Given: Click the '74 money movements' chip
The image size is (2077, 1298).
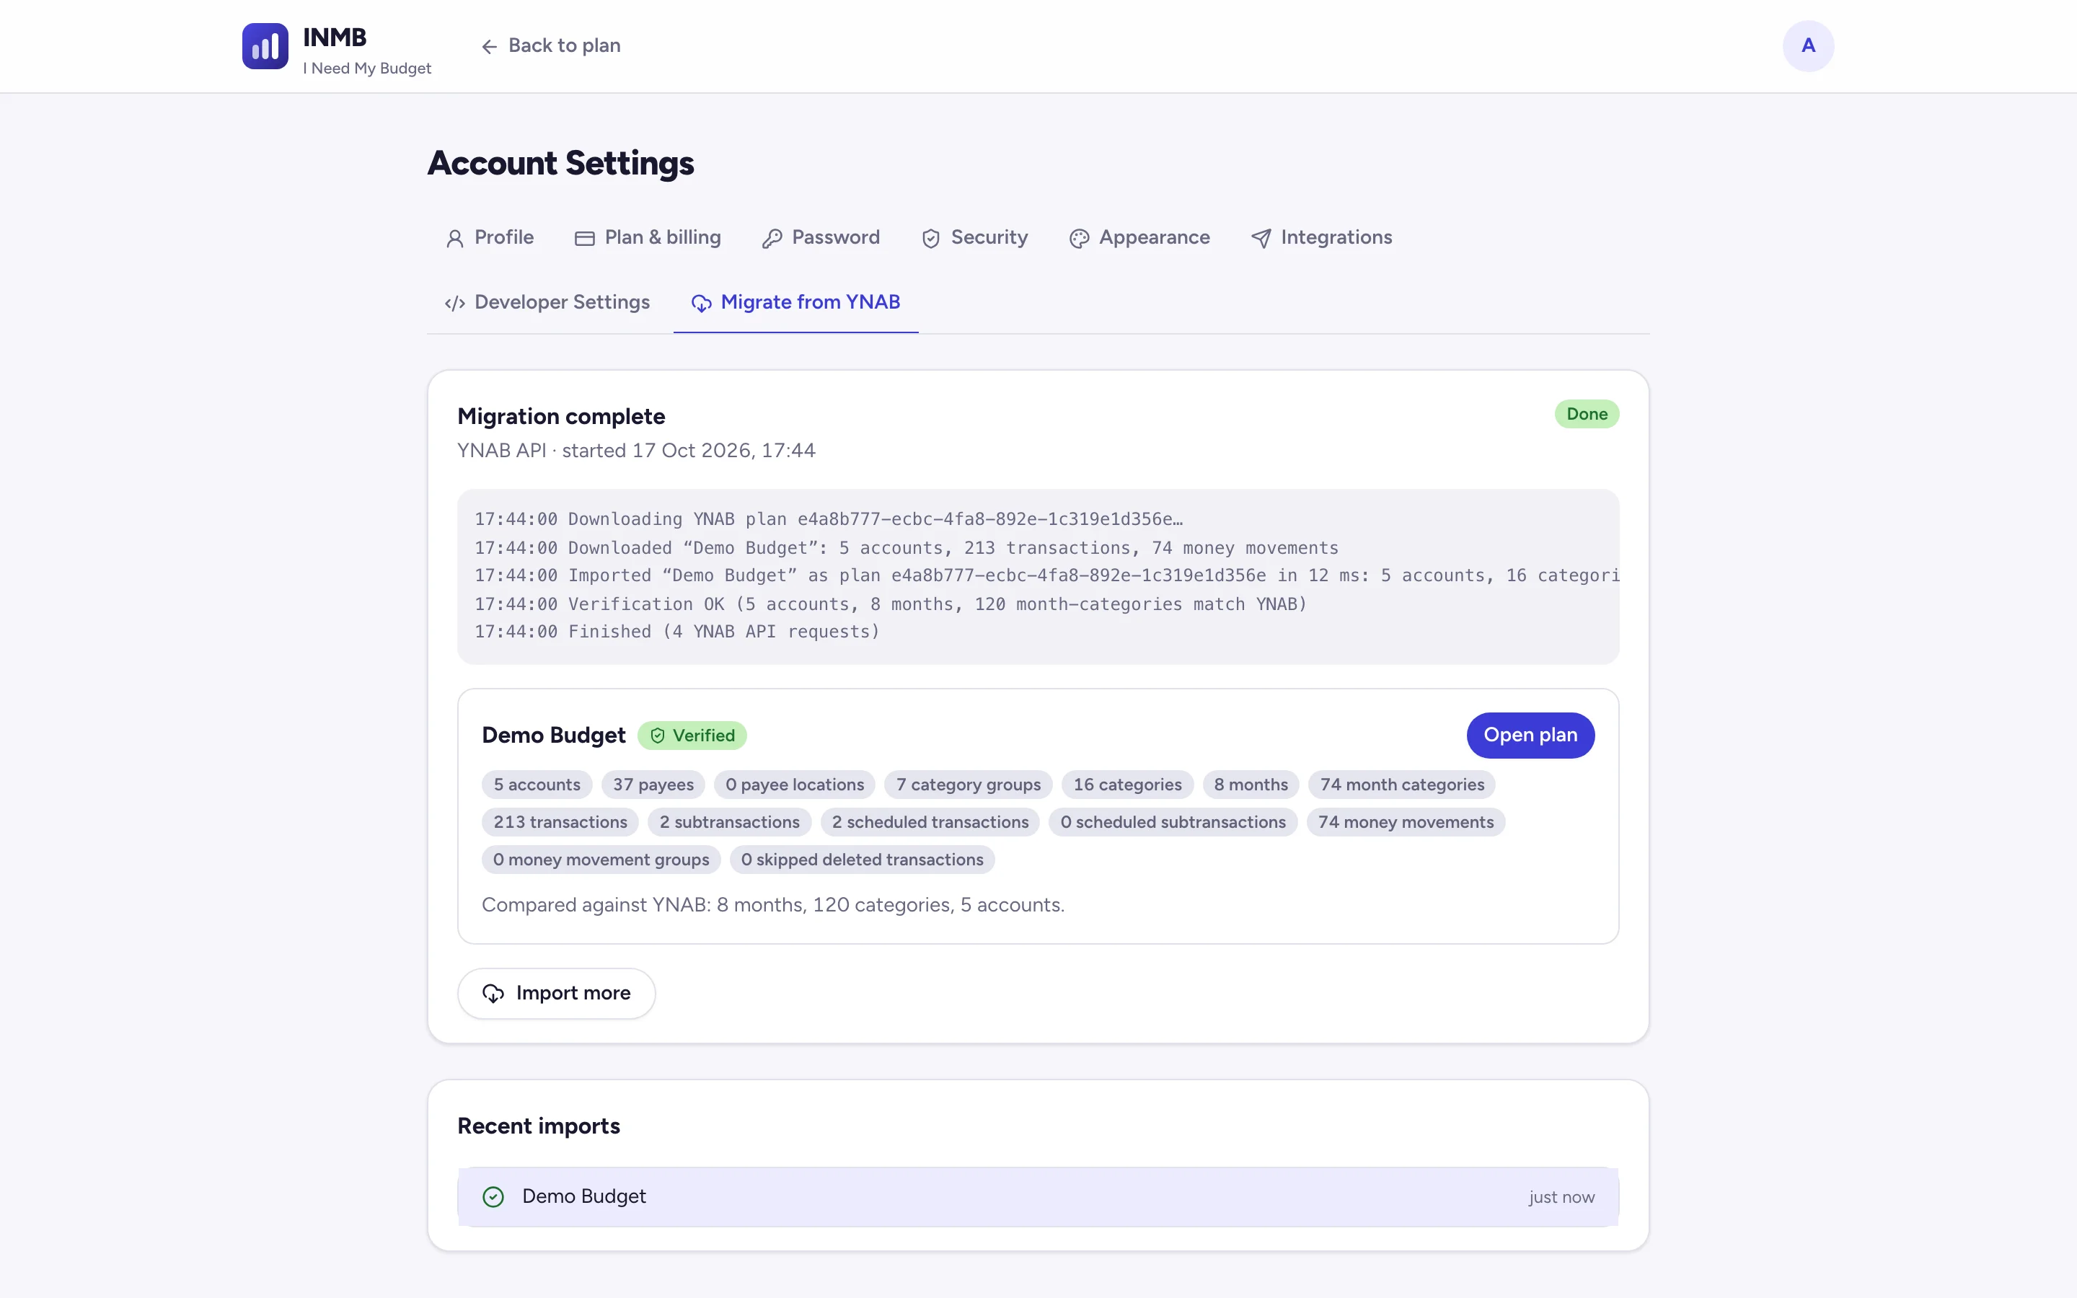Looking at the screenshot, I should tap(1406, 822).
